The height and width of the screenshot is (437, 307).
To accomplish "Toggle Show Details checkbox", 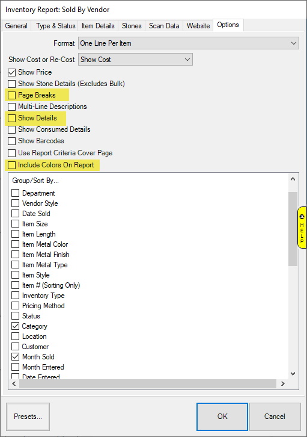I will (11, 118).
